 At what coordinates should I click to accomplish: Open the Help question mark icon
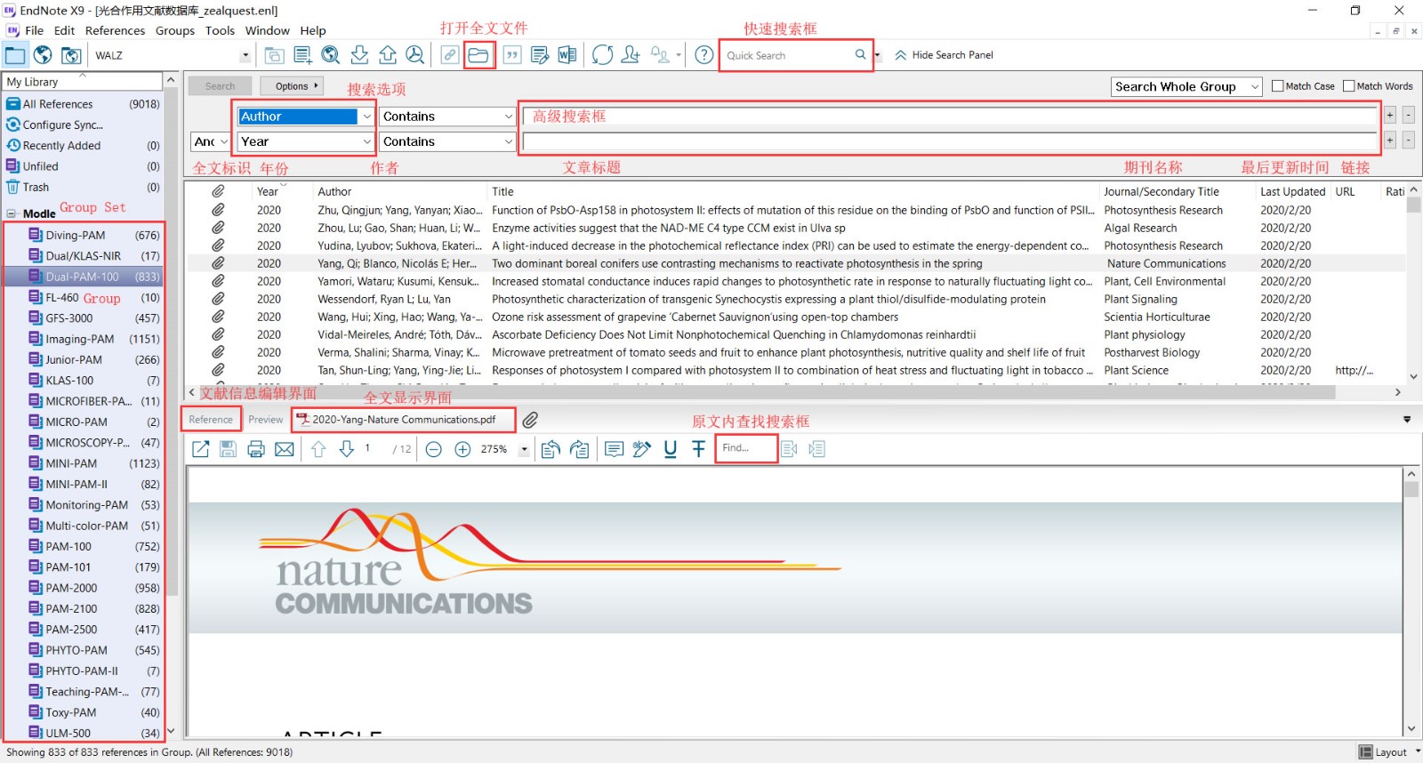pos(703,55)
